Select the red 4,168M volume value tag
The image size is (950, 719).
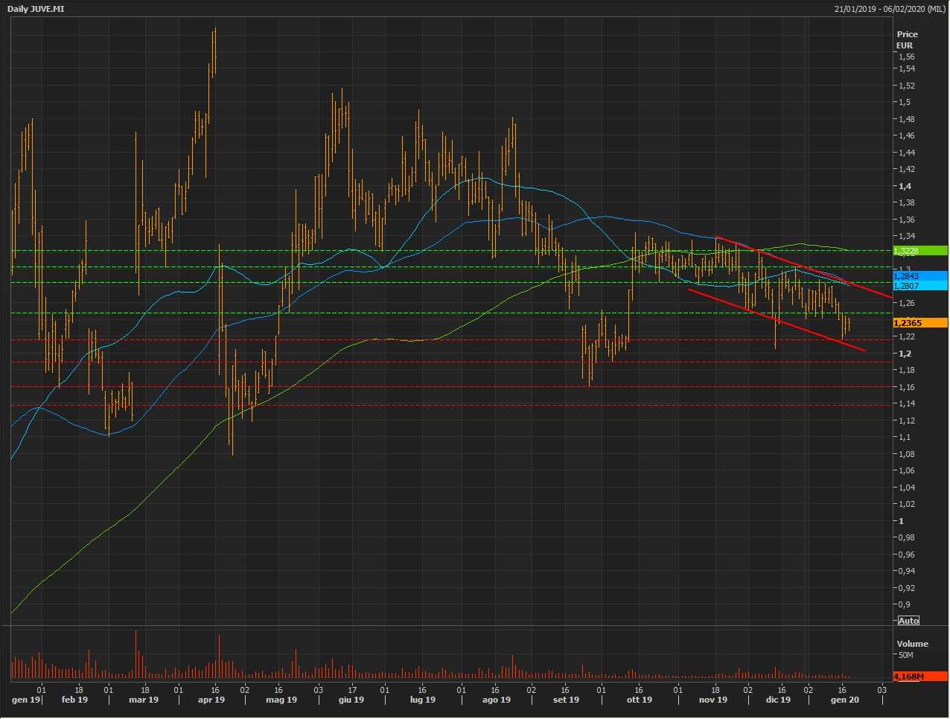(920, 677)
